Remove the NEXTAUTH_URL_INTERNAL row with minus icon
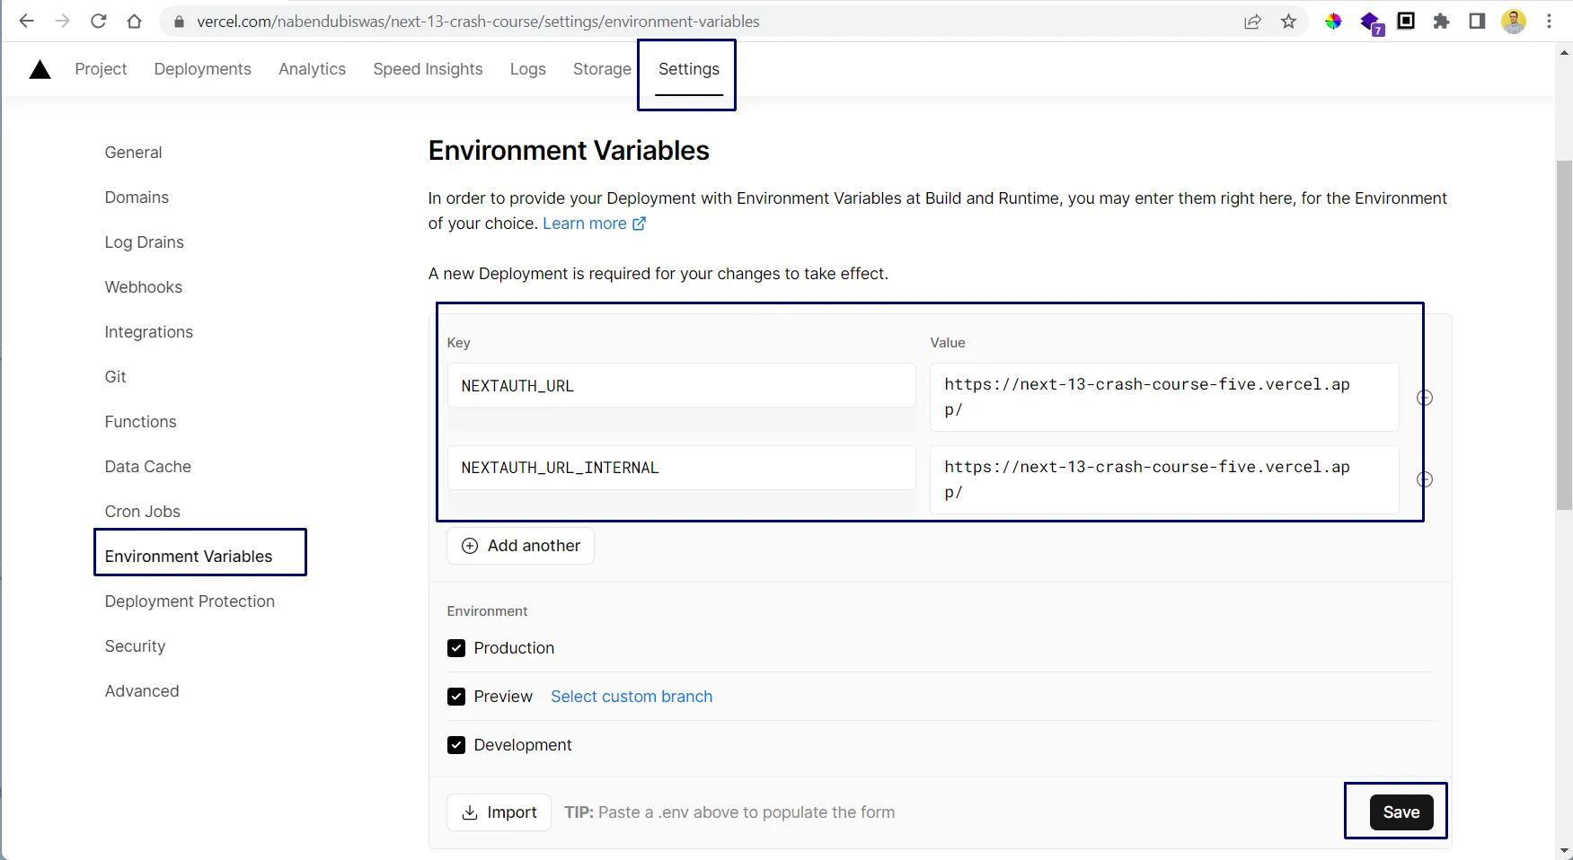Screen dimensions: 1573x860 coord(1425,479)
